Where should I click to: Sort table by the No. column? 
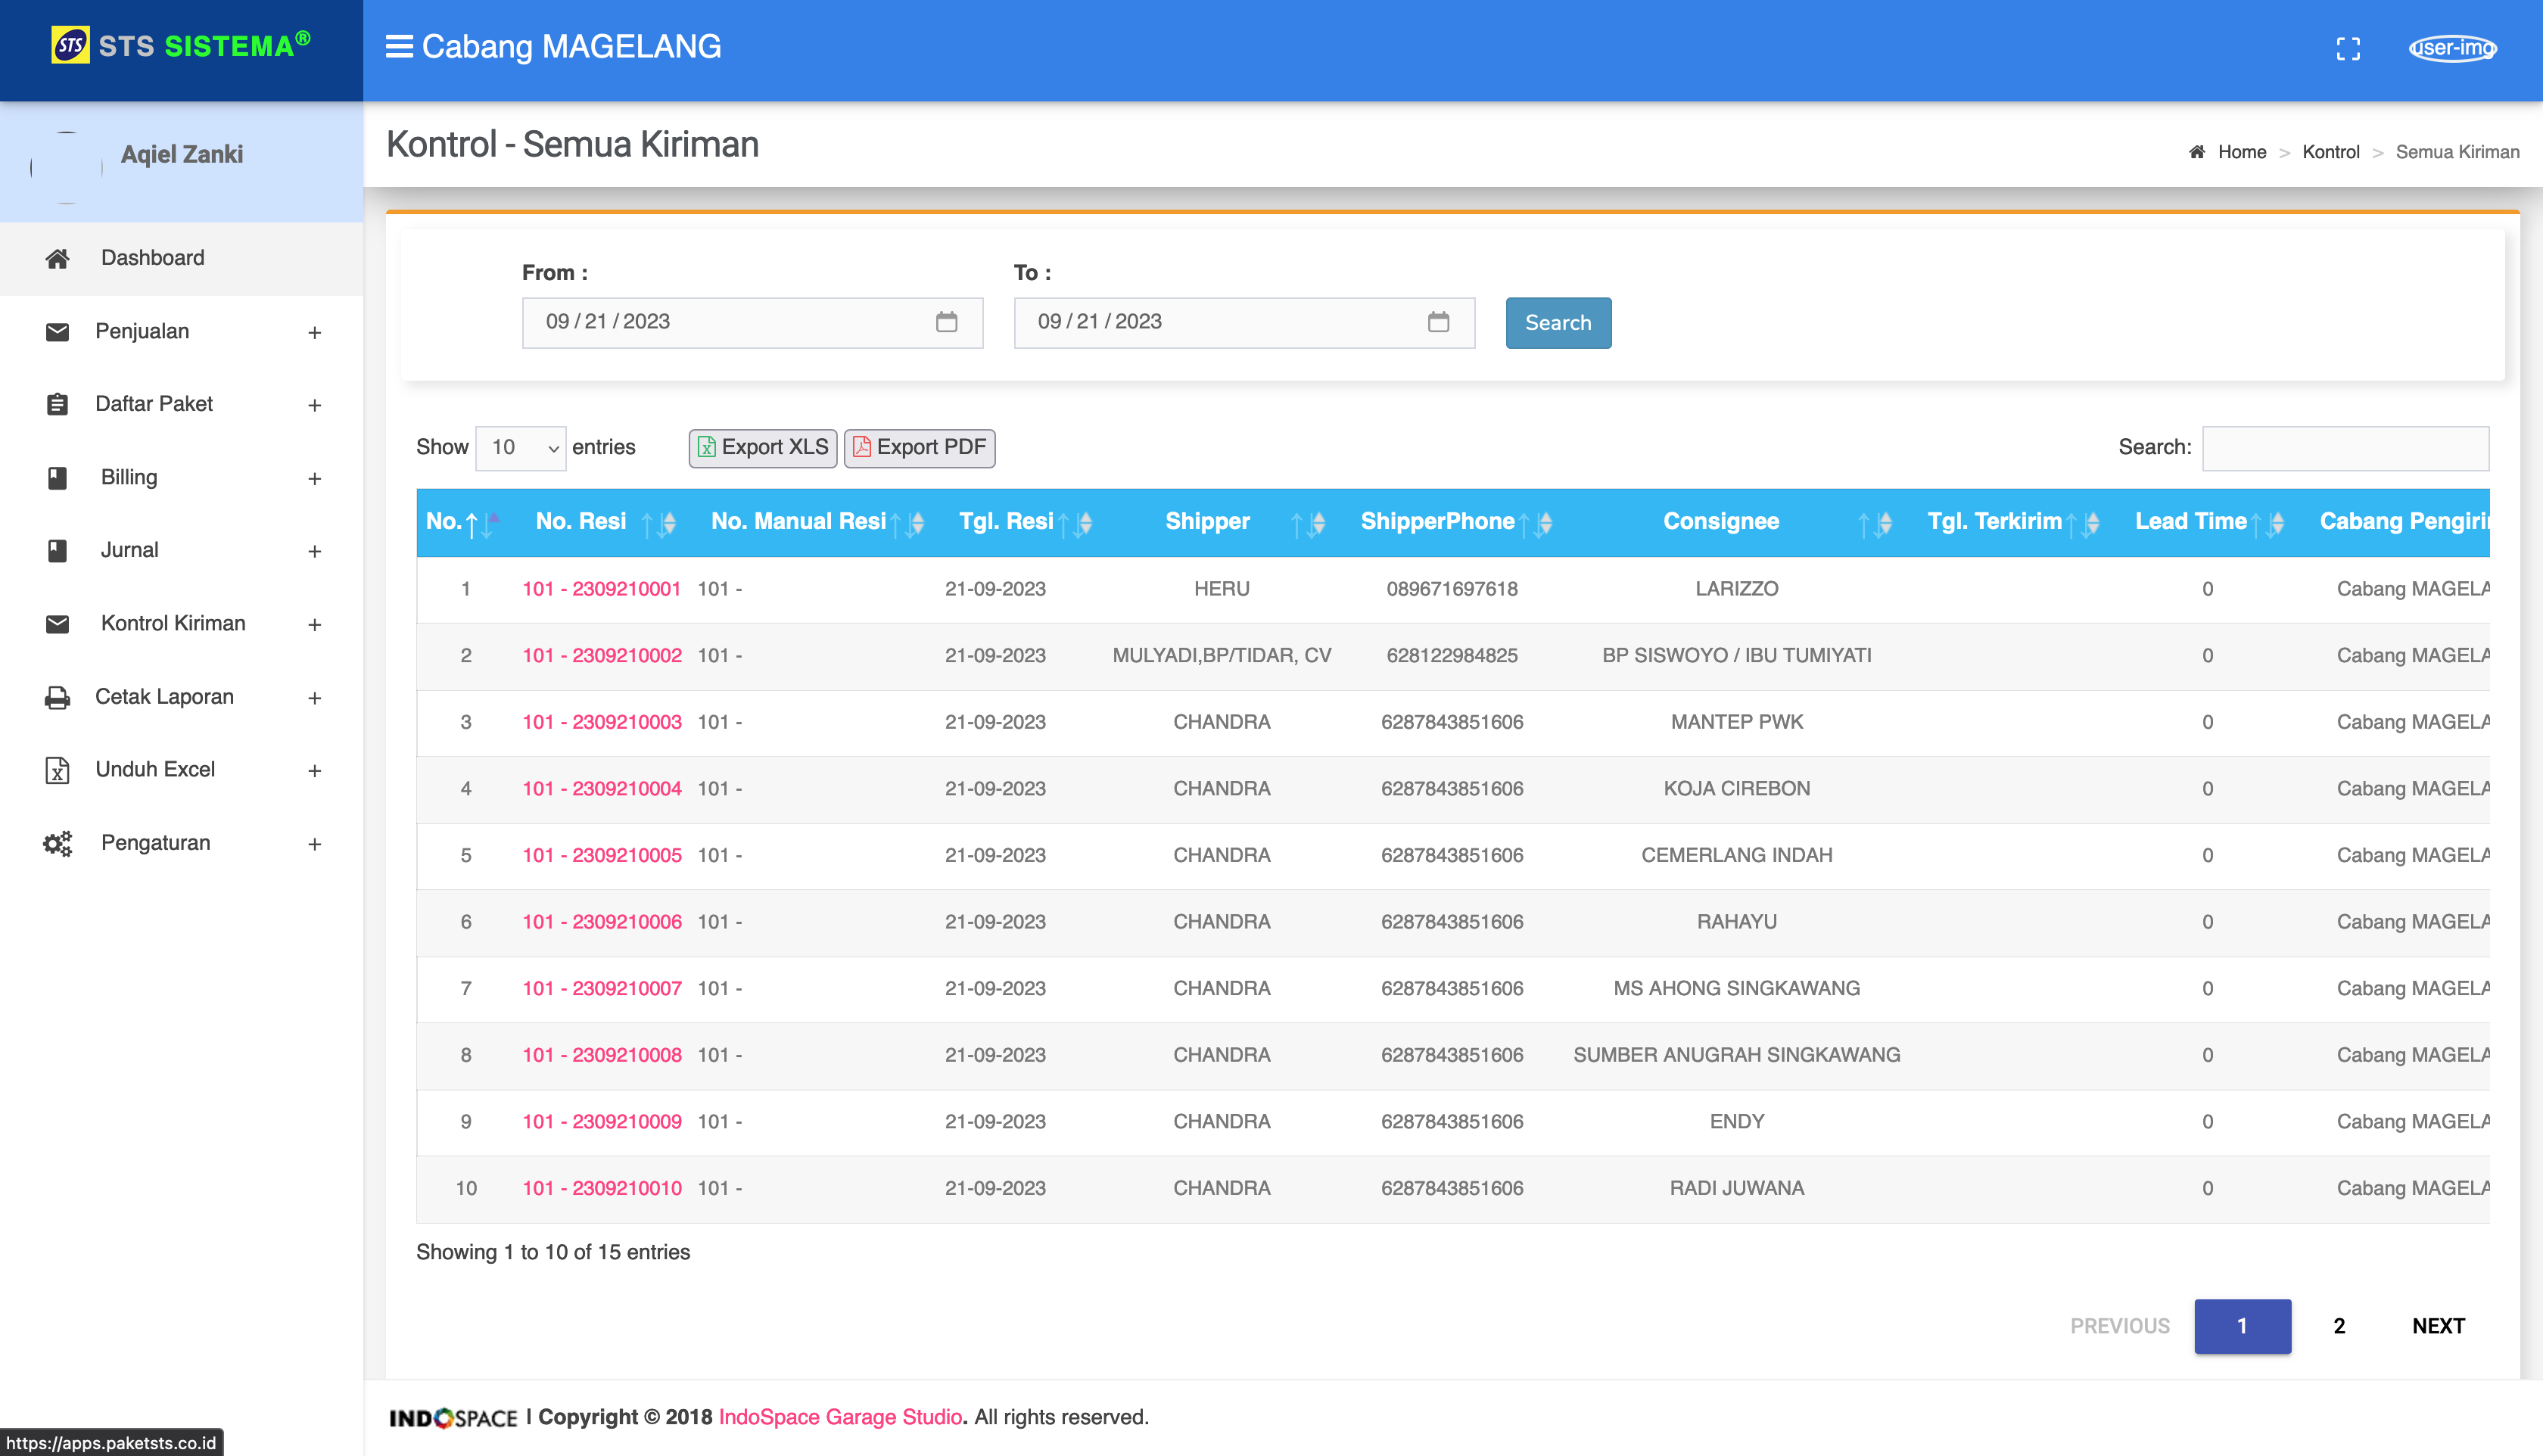[465, 522]
